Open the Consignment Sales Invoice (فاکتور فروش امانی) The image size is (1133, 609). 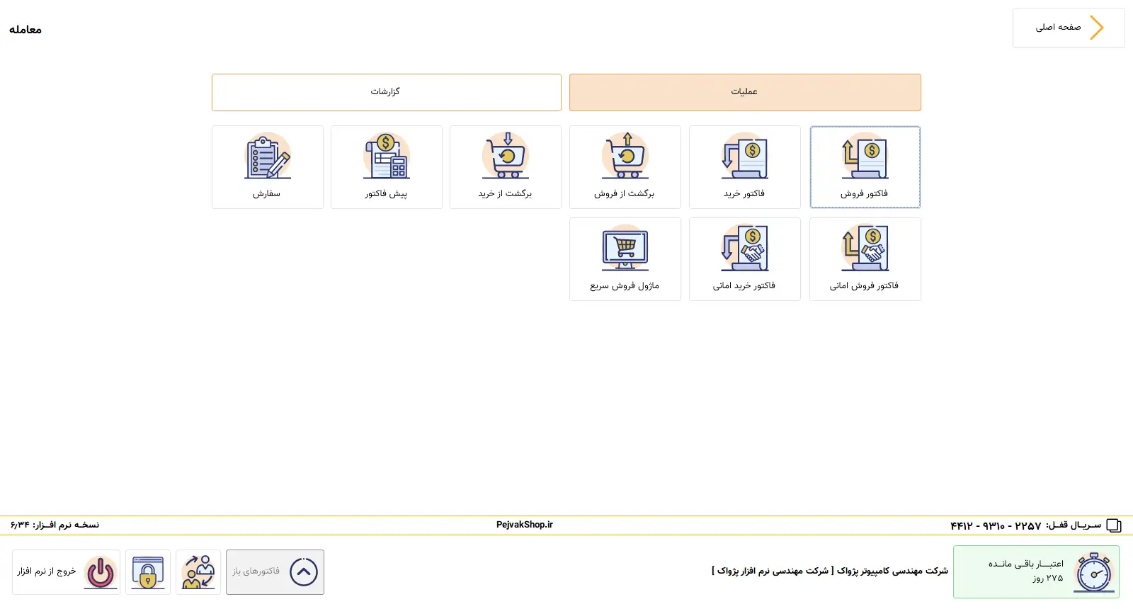click(865, 259)
